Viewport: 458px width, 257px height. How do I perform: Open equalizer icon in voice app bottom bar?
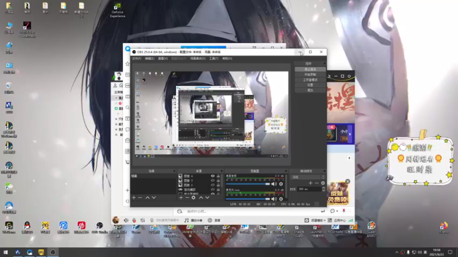[143, 220]
